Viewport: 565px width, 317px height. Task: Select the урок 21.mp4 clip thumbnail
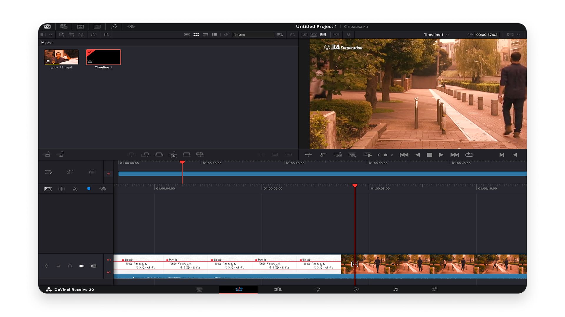point(61,57)
